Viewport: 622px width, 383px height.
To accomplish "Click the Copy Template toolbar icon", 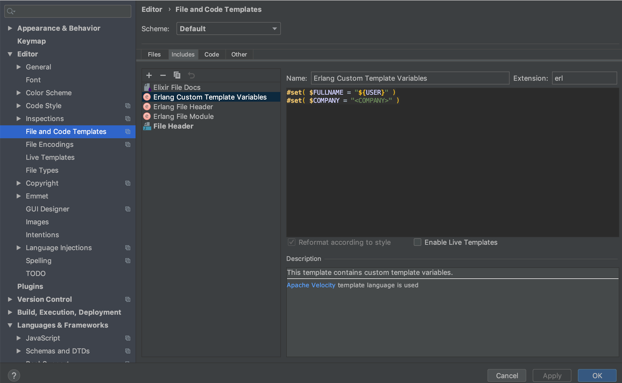I will coord(177,75).
